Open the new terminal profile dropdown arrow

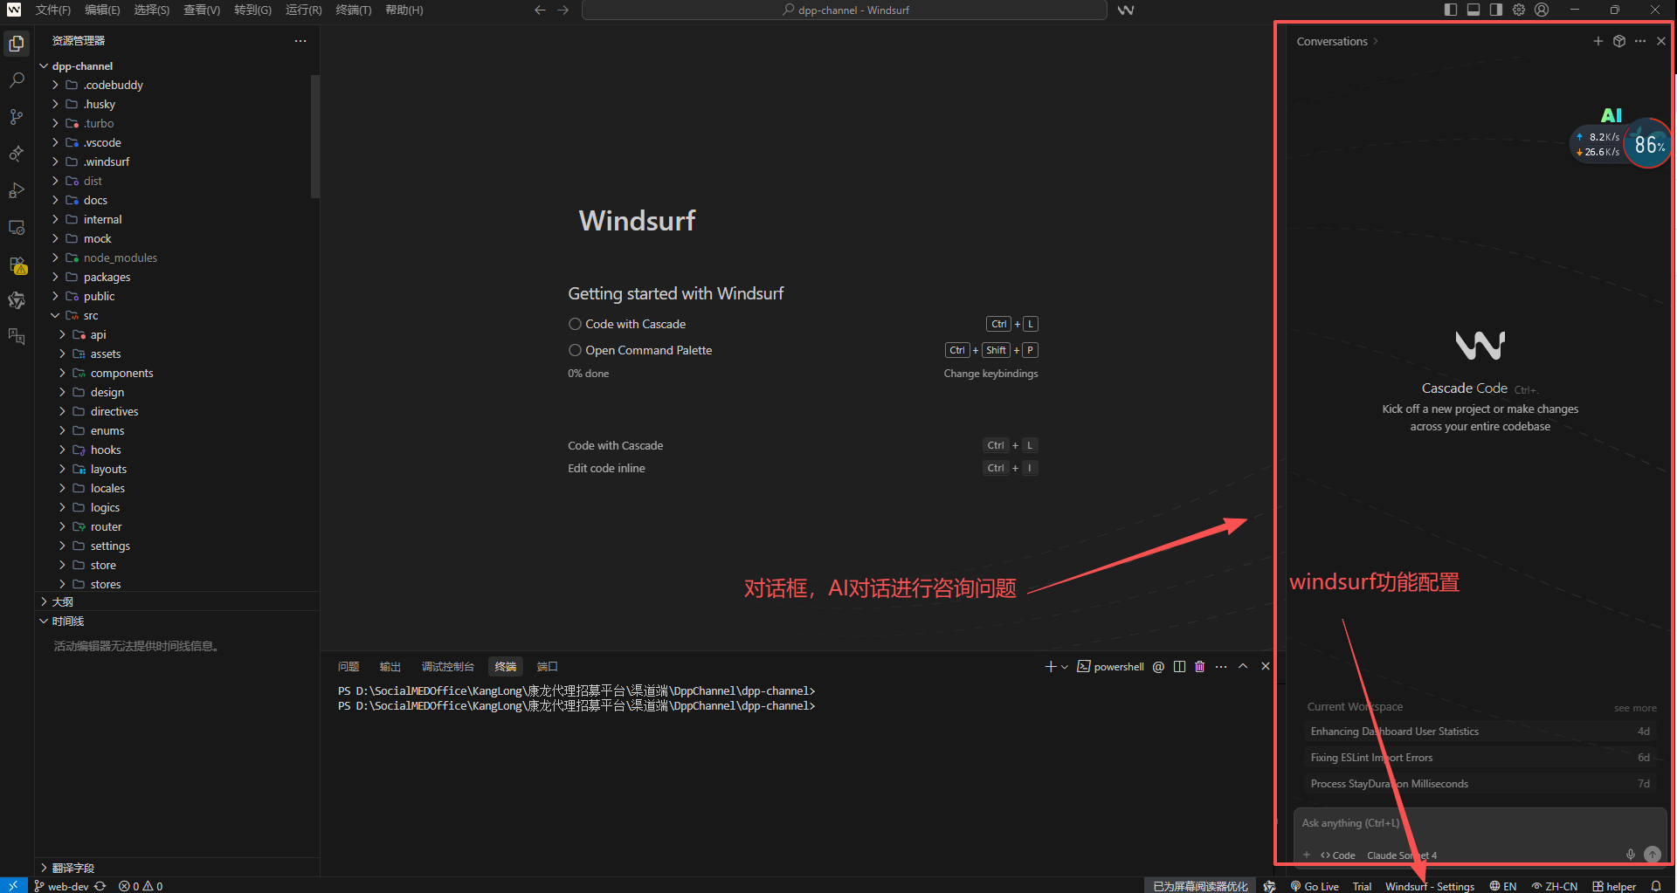[1064, 667]
